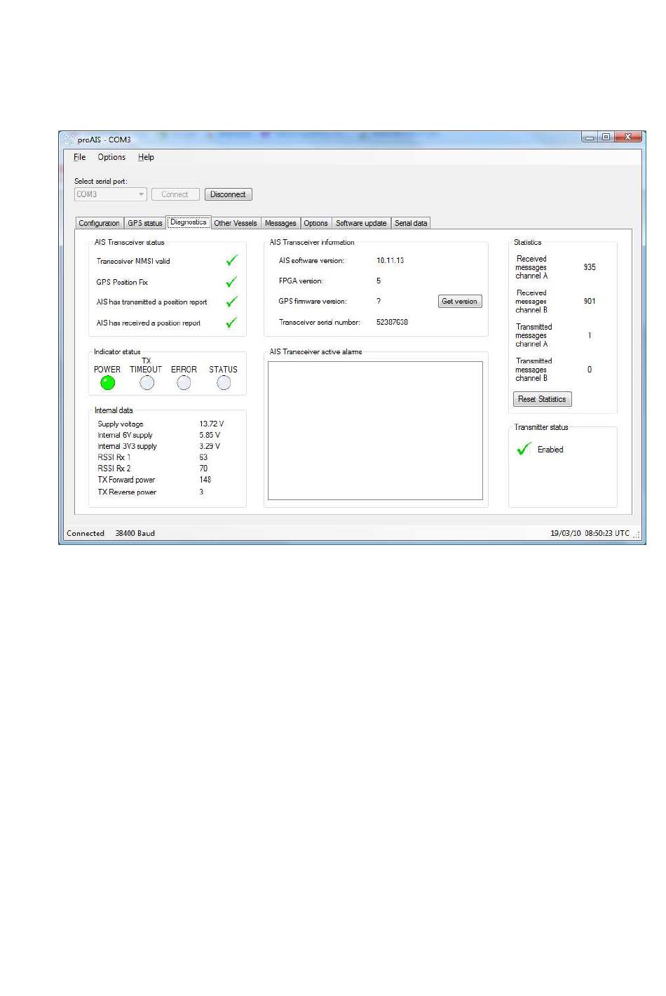This screenshot has width=666, height=996.
Task: Click the Internal 6V supply value 5.85 V
Action: tap(210, 435)
